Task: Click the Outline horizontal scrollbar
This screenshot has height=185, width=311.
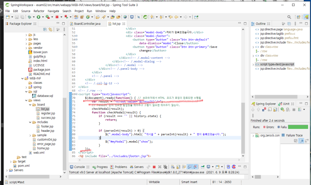Action: [276, 97]
